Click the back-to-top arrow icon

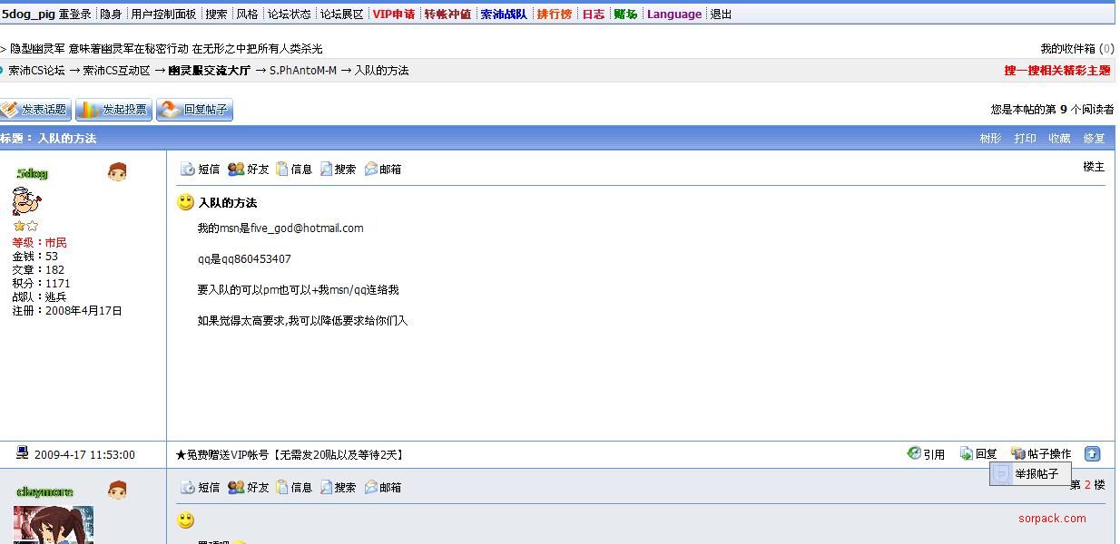click(x=1092, y=453)
